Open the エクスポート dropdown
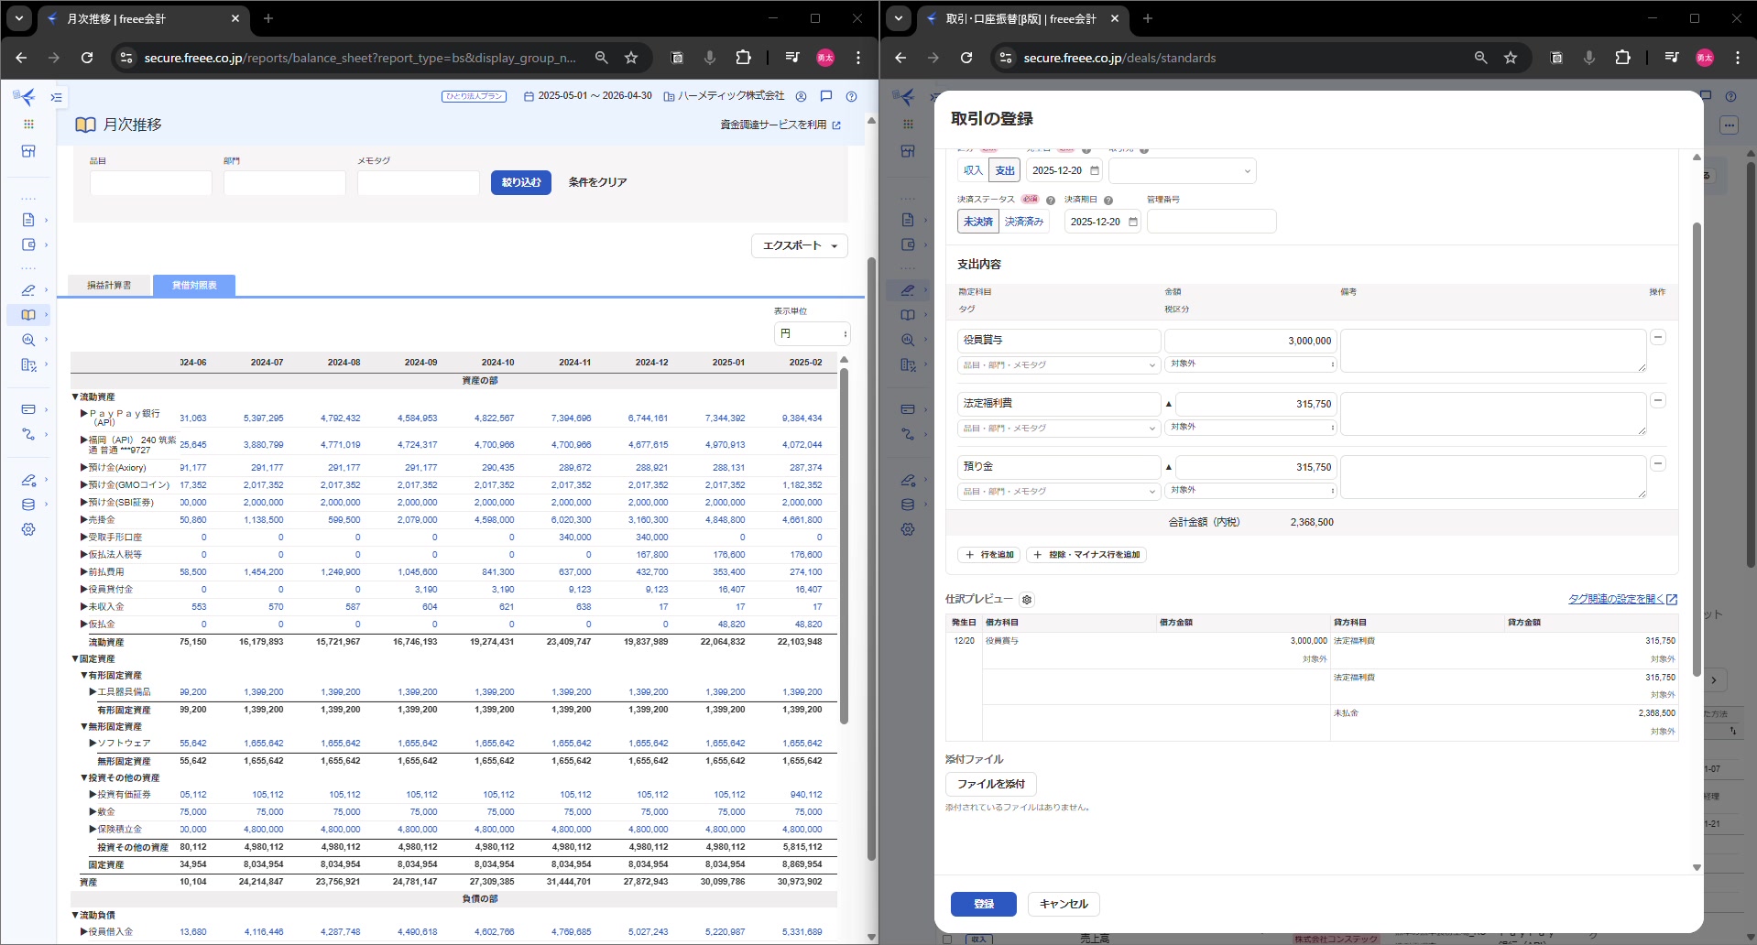The height and width of the screenshot is (945, 1757). [799, 245]
